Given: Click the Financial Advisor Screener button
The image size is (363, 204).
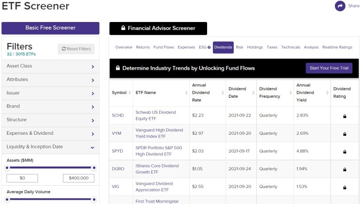Looking at the screenshot, I should coord(158,29).
